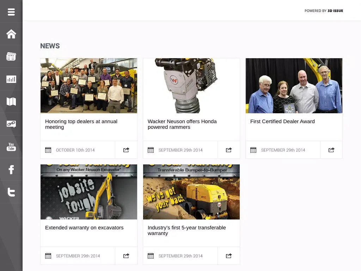Read 'Honoring top dealers at annual meeting'
Image resolution: width=361 pixels, height=271 pixels.
pos(81,124)
